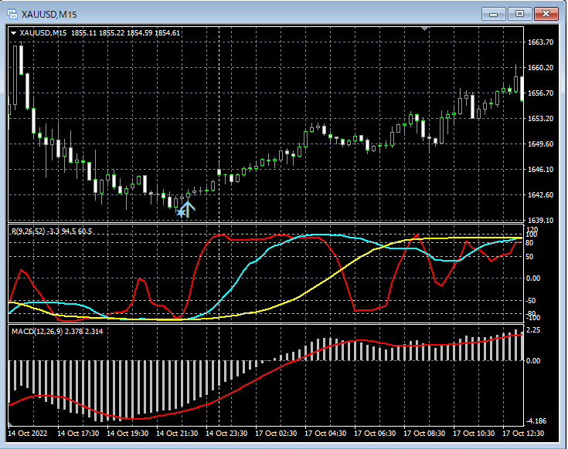
Task: Click the 14 Oct 21:30 time label
Action: pos(177,433)
